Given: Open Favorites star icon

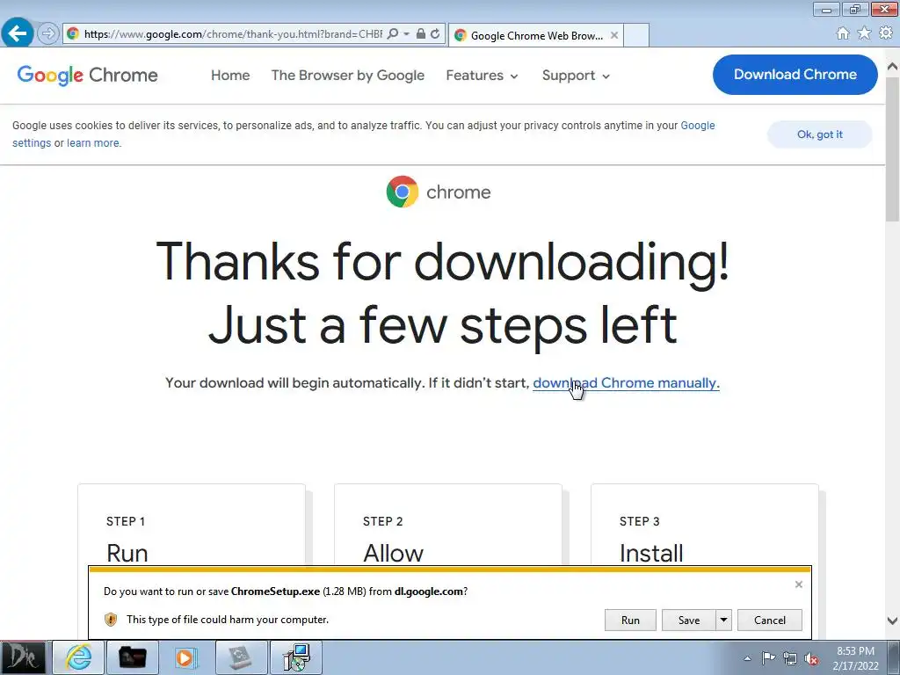Looking at the screenshot, I should tap(864, 33).
